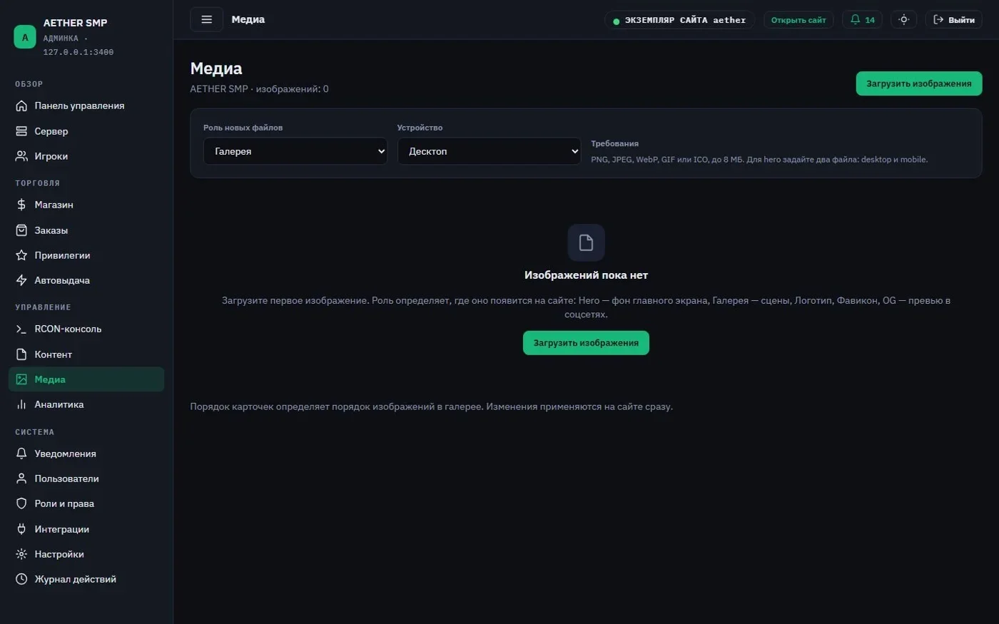Click the clock icon beside Журнал действий
Image resolution: width=999 pixels, height=624 pixels.
(x=21, y=579)
